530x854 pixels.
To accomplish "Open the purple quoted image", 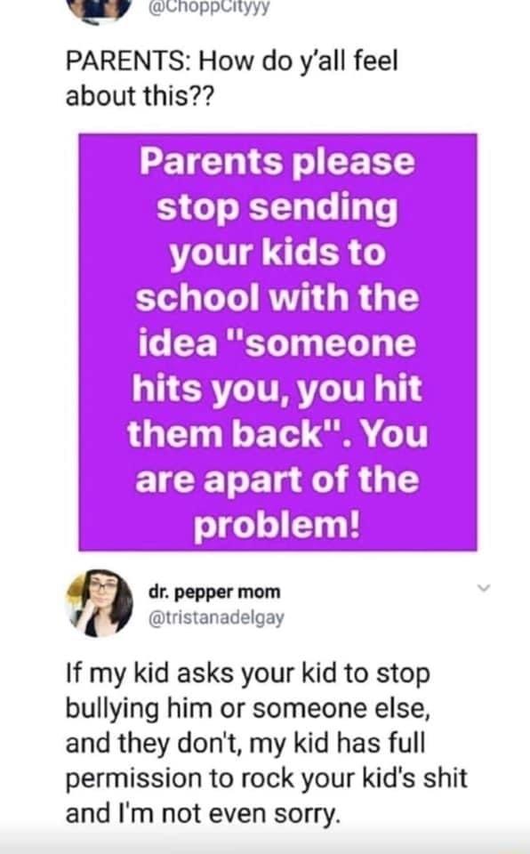I will point(277,342).
